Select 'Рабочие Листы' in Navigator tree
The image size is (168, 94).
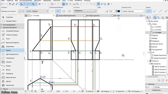157,44
